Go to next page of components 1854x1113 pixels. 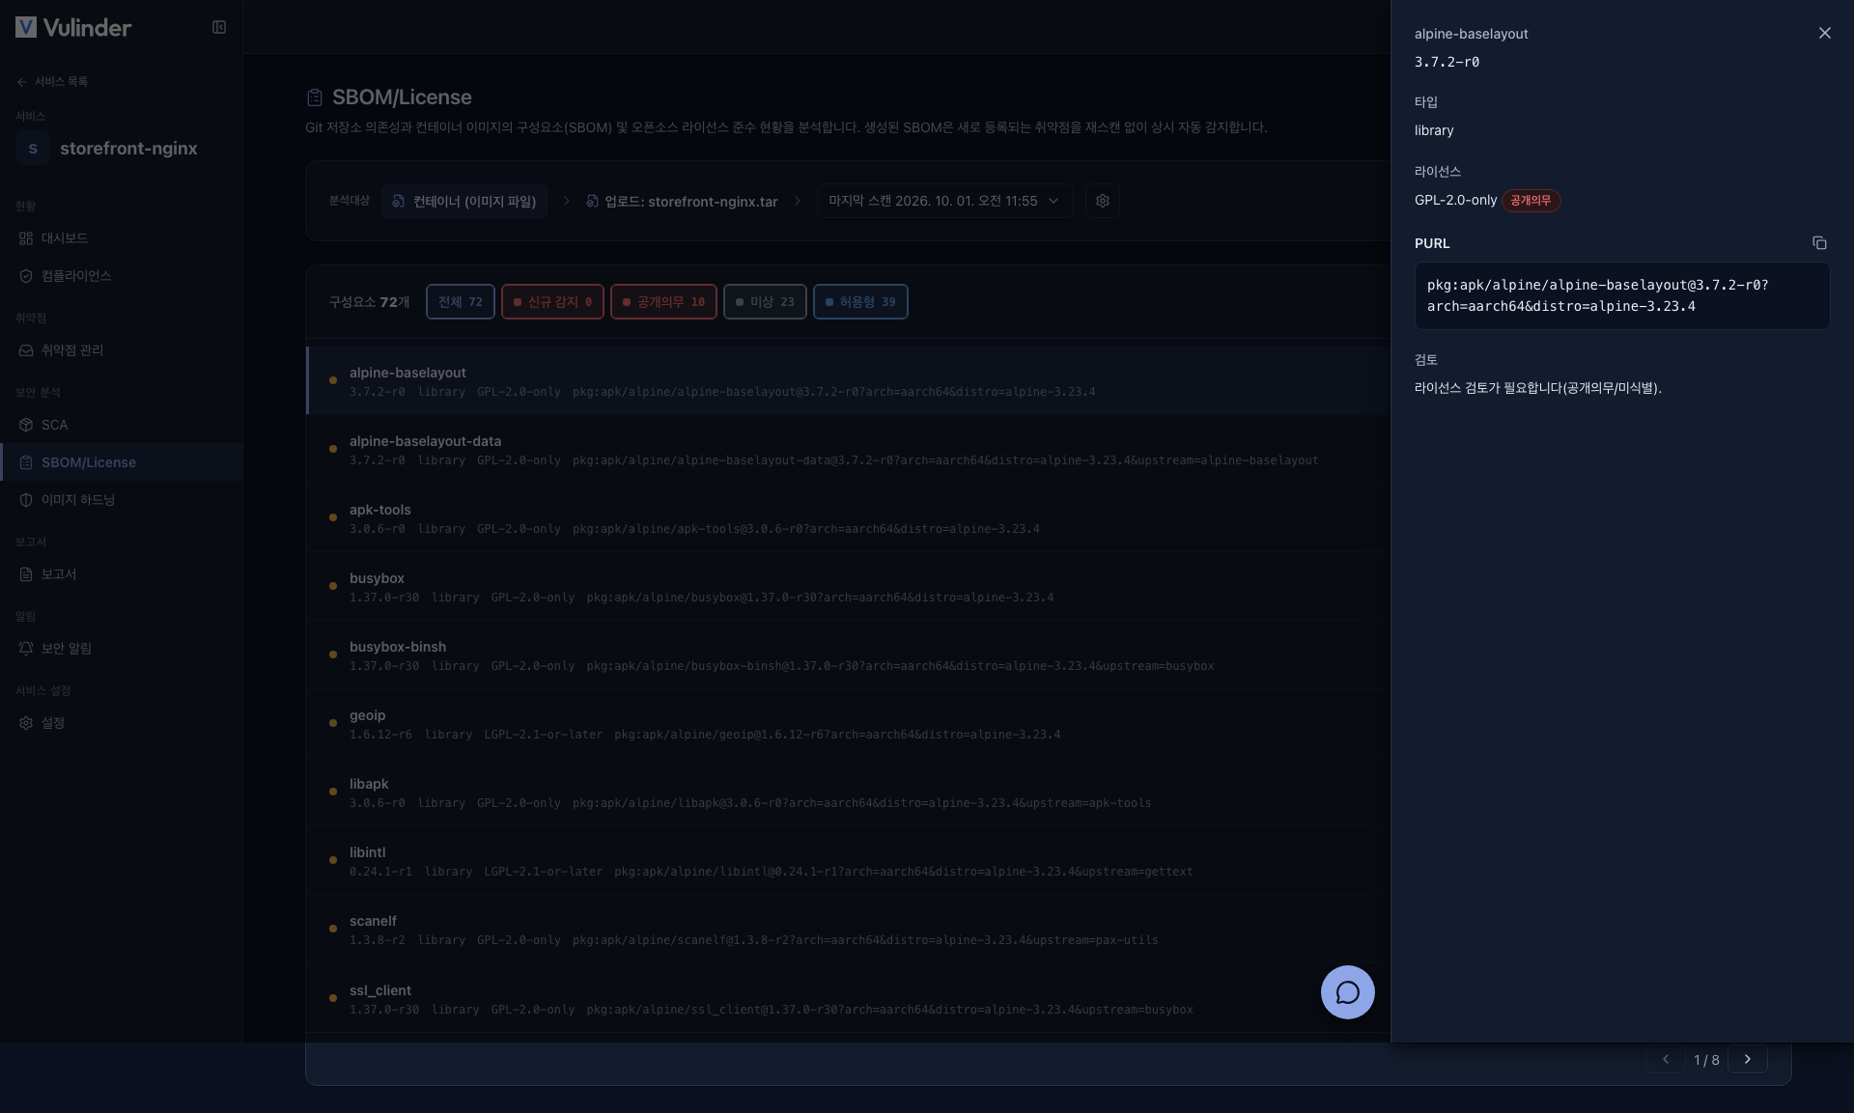(x=1748, y=1059)
